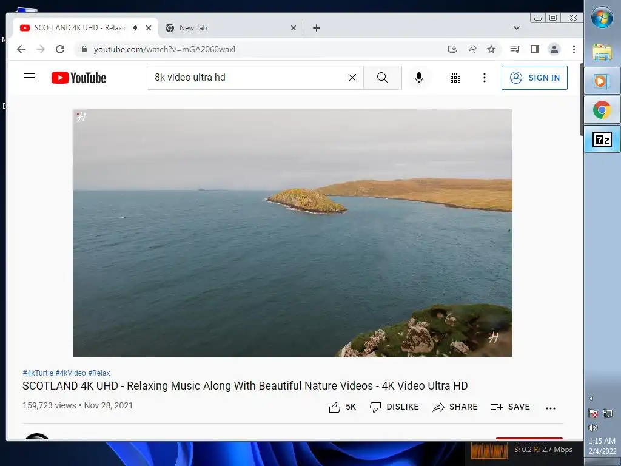Close the New Tab tab

coord(294,28)
